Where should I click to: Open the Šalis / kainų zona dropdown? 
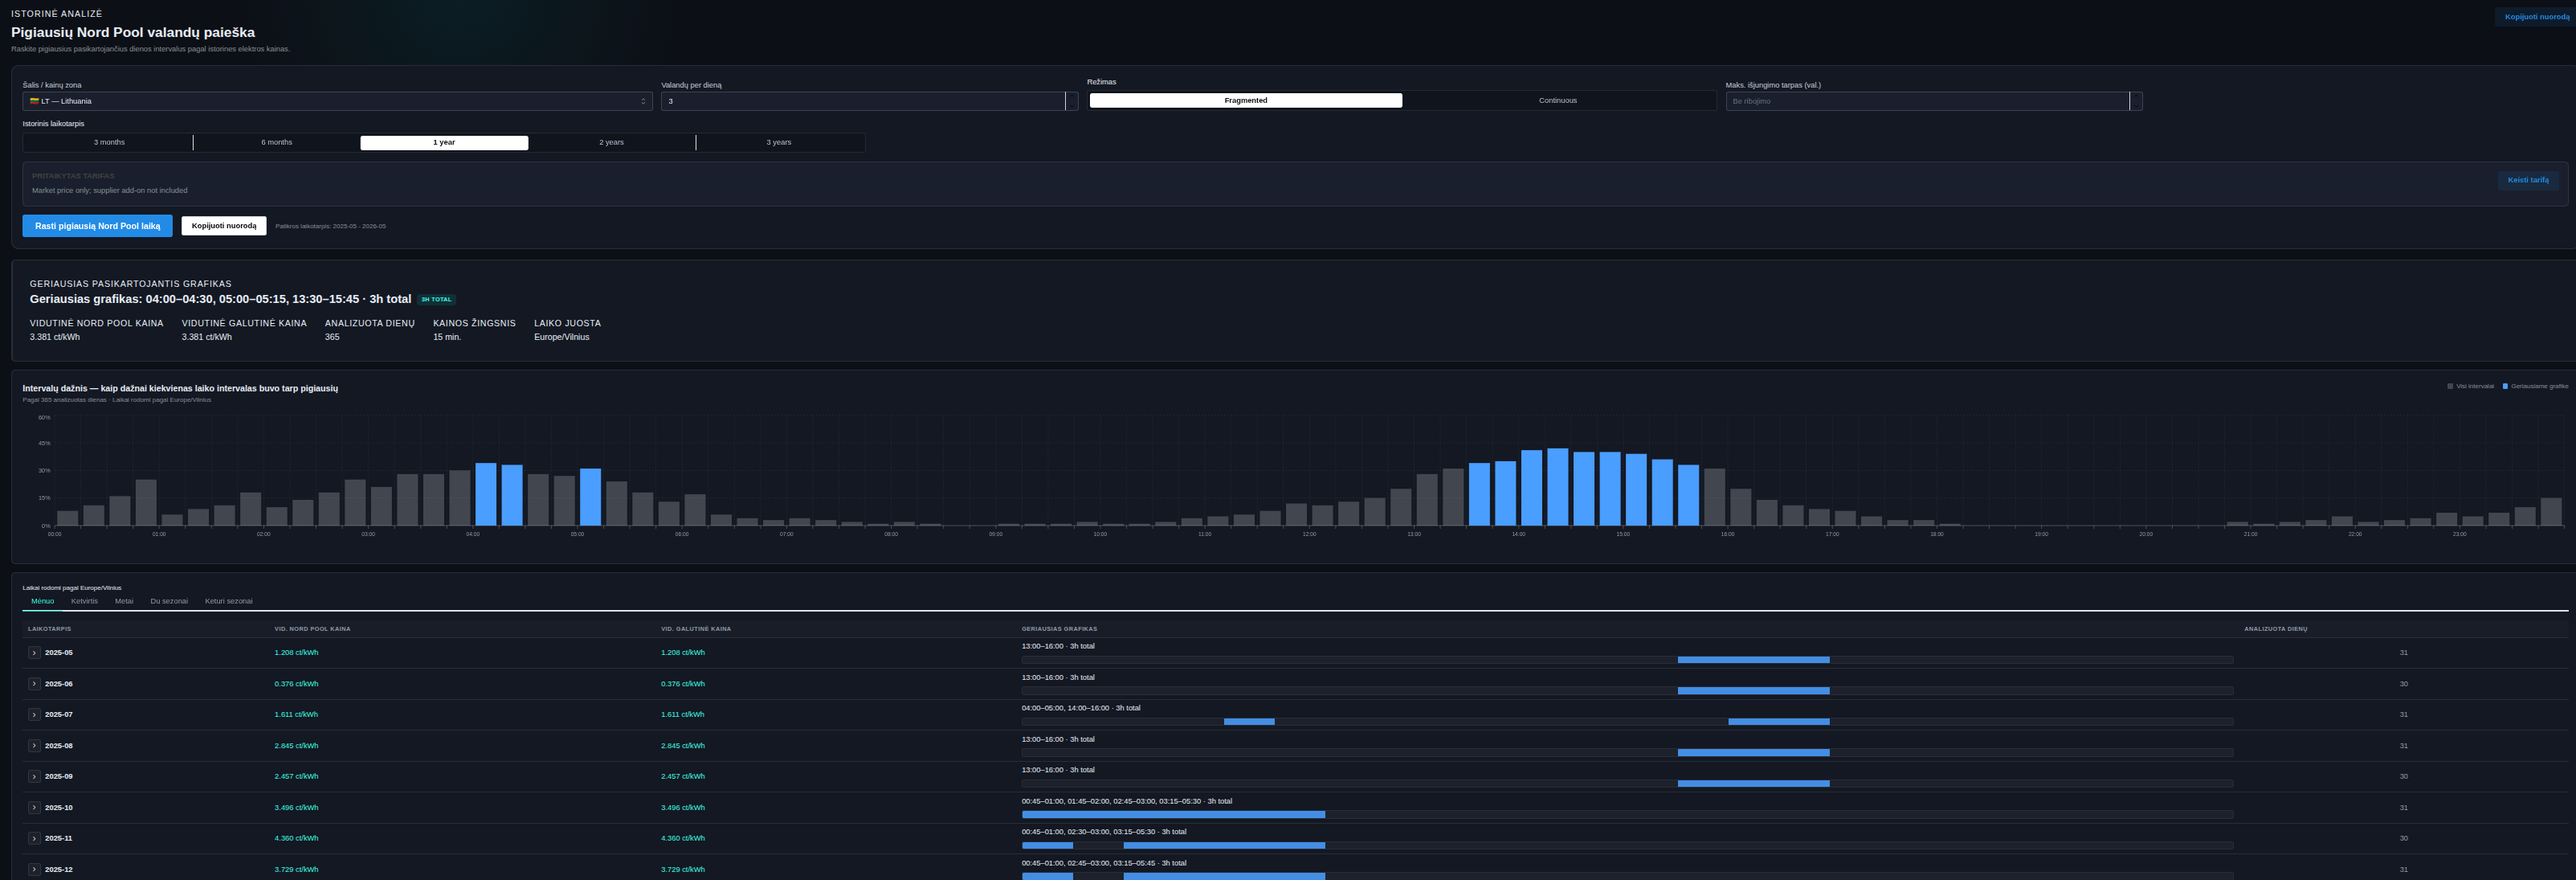pos(337,101)
